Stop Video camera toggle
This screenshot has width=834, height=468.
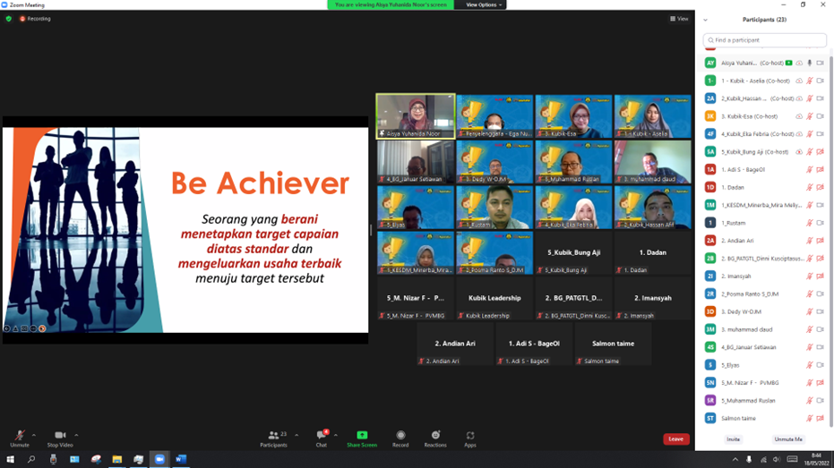point(59,438)
